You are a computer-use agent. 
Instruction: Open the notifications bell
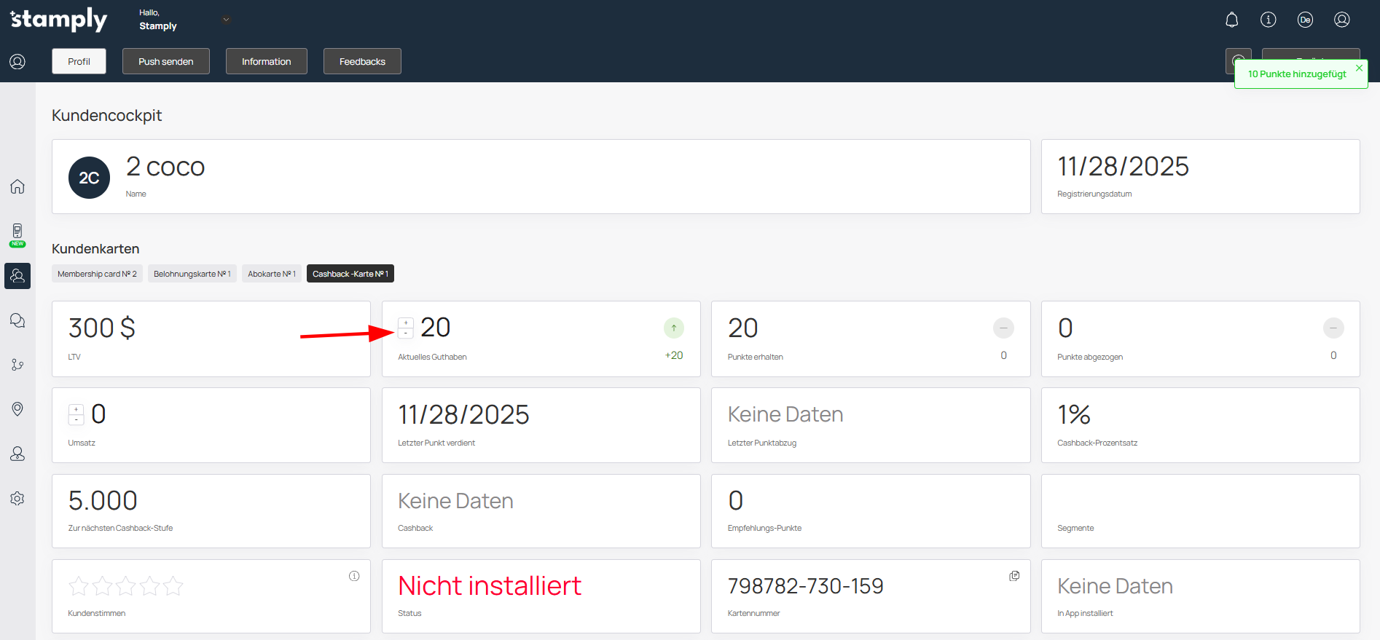coord(1231,20)
